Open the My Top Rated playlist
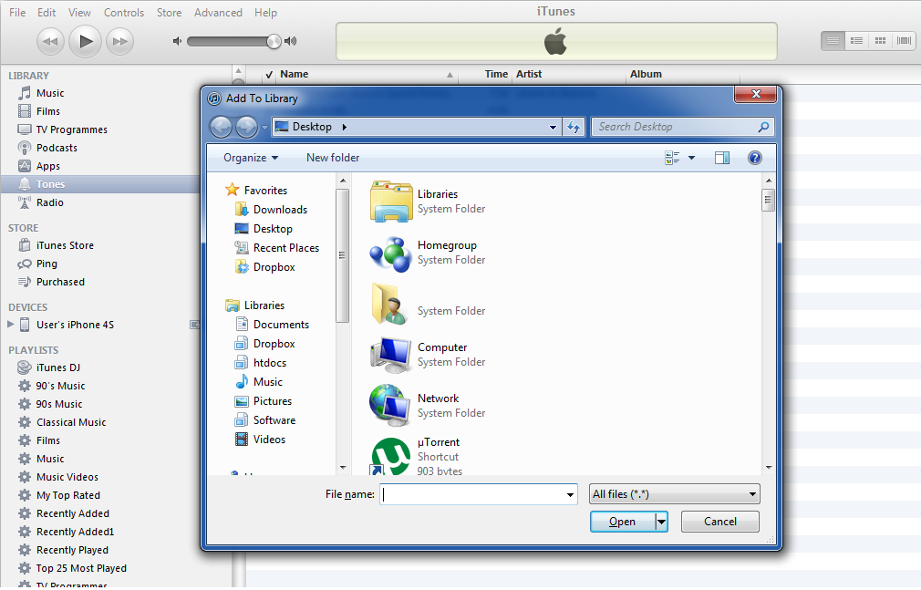Viewport: 921px width, 590px height. (68, 495)
